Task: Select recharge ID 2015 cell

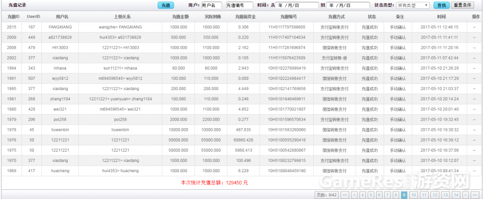Action: click(12, 27)
